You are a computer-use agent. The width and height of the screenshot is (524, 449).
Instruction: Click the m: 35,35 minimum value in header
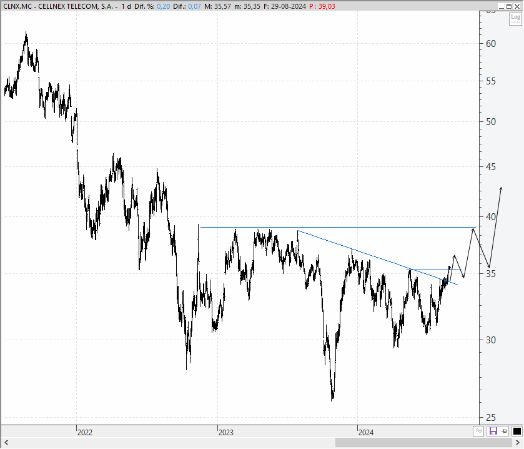click(x=247, y=6)
